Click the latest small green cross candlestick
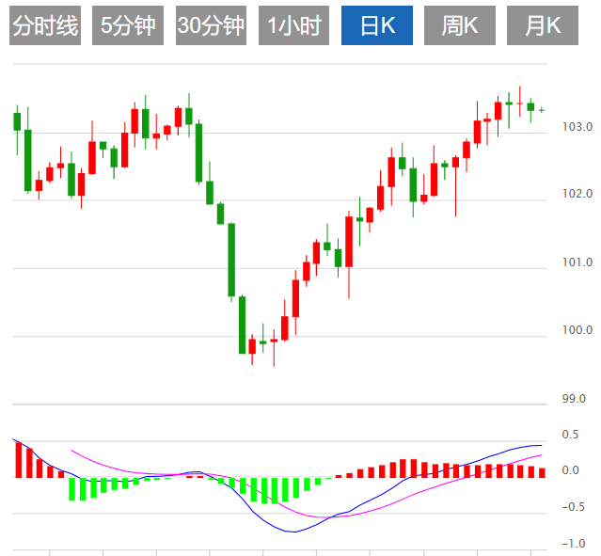Screen dimensions: 601x556 point(542,110)
